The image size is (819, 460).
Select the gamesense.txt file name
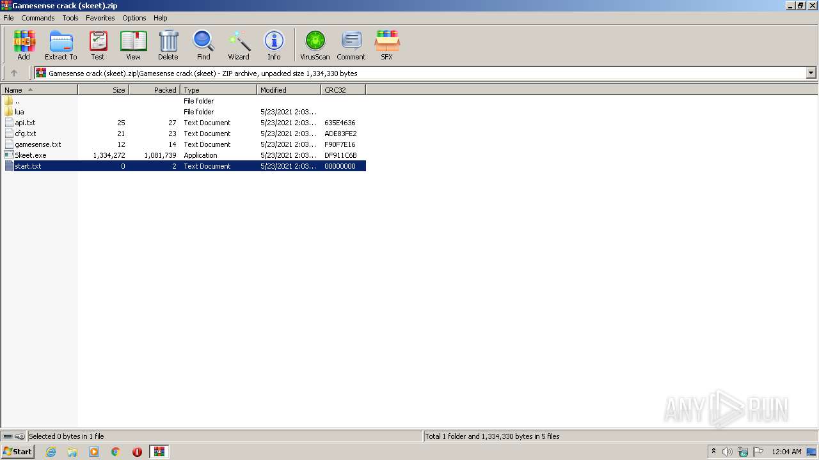[38, 144]
